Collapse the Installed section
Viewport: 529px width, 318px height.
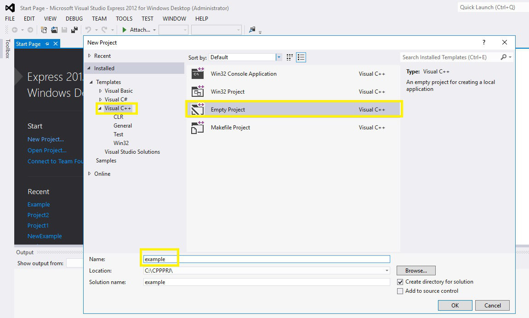(x=89, y=68)
